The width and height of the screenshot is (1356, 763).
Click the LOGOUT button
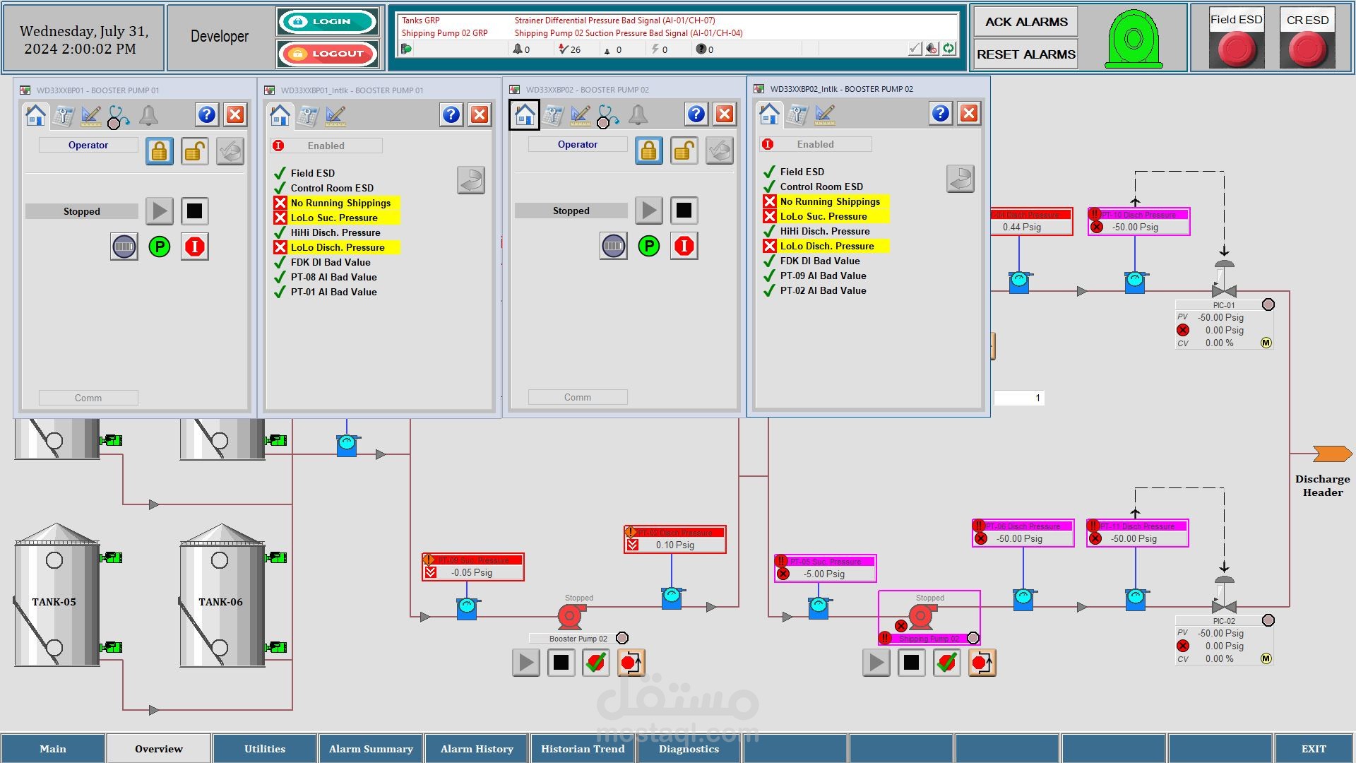click(x=328, y=54)
